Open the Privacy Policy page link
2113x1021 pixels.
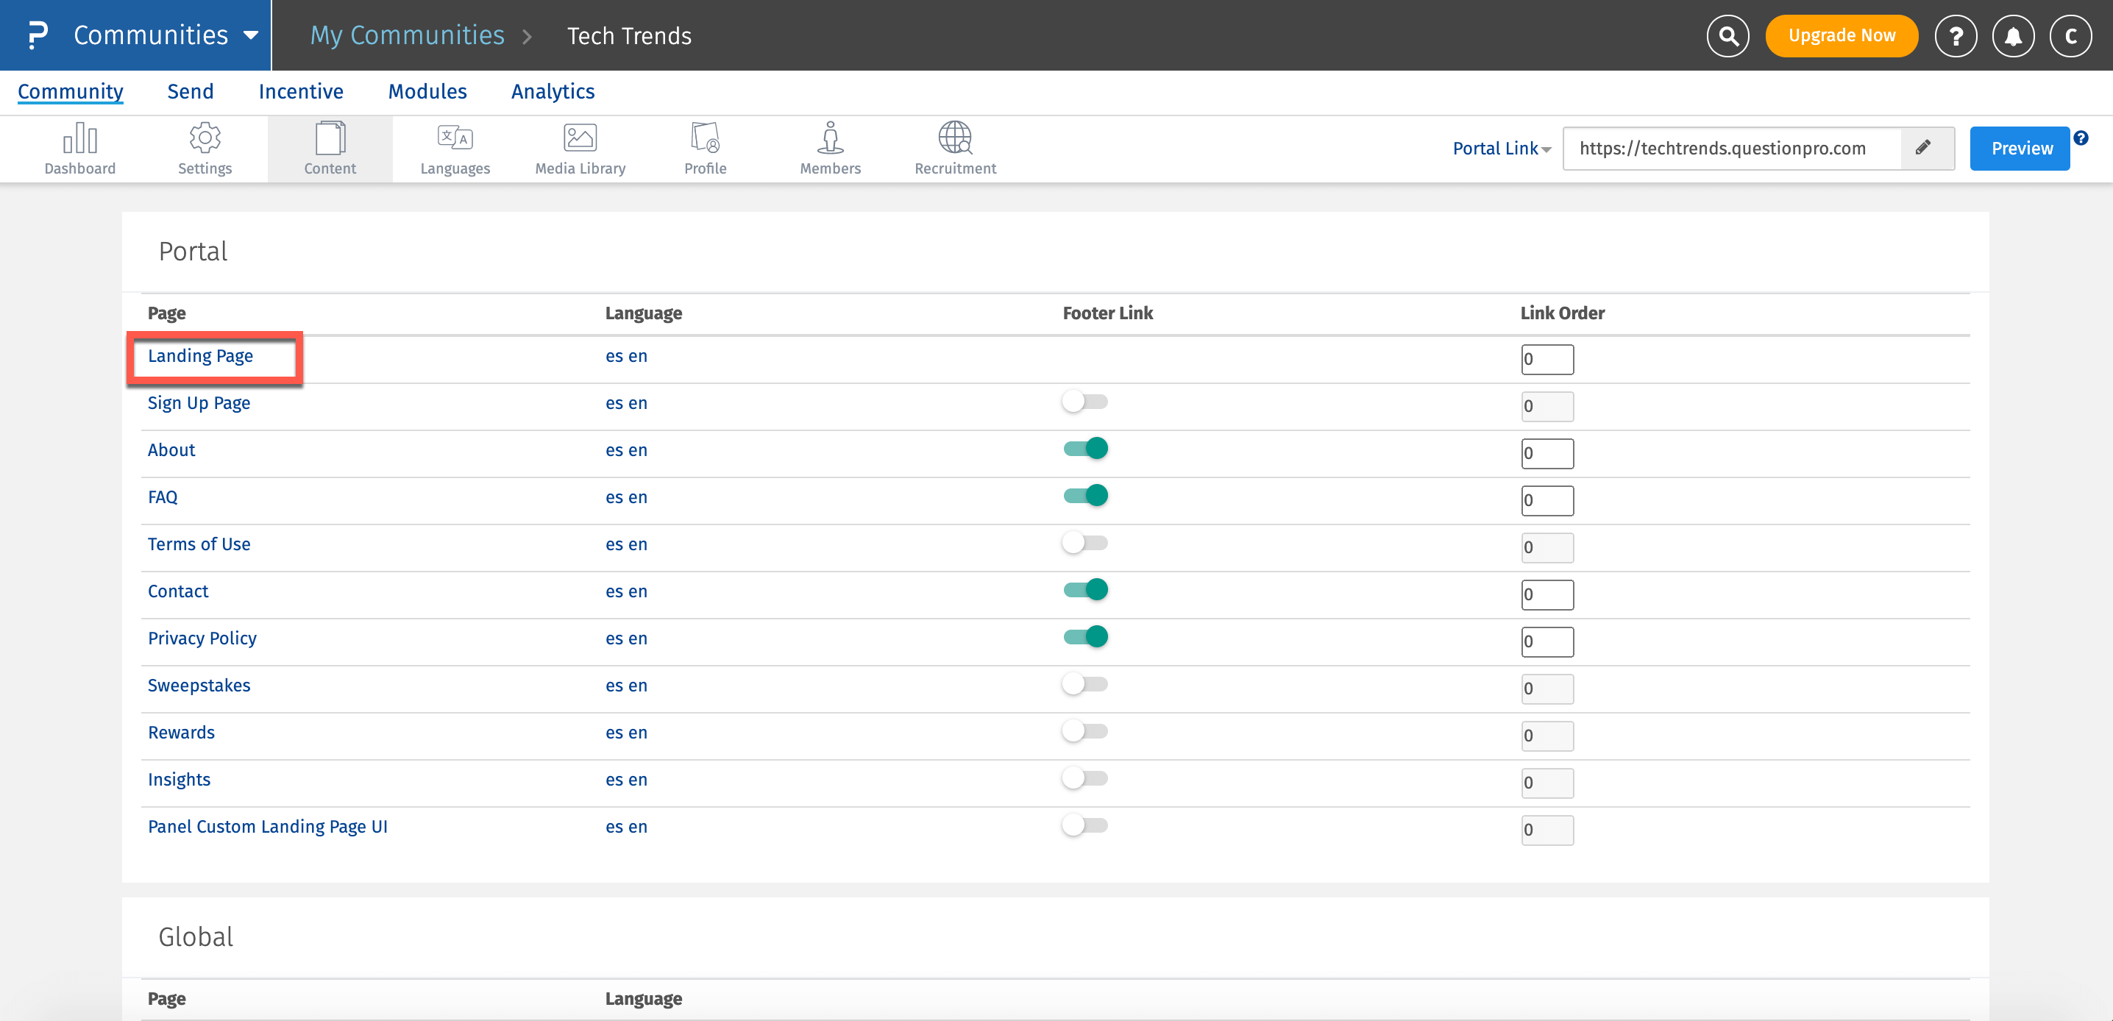pos(202,638)
